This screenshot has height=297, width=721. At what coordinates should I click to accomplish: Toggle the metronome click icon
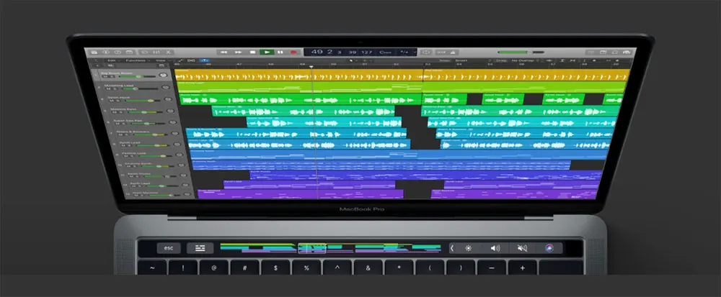pyautogui.click(x=451, y=52)
